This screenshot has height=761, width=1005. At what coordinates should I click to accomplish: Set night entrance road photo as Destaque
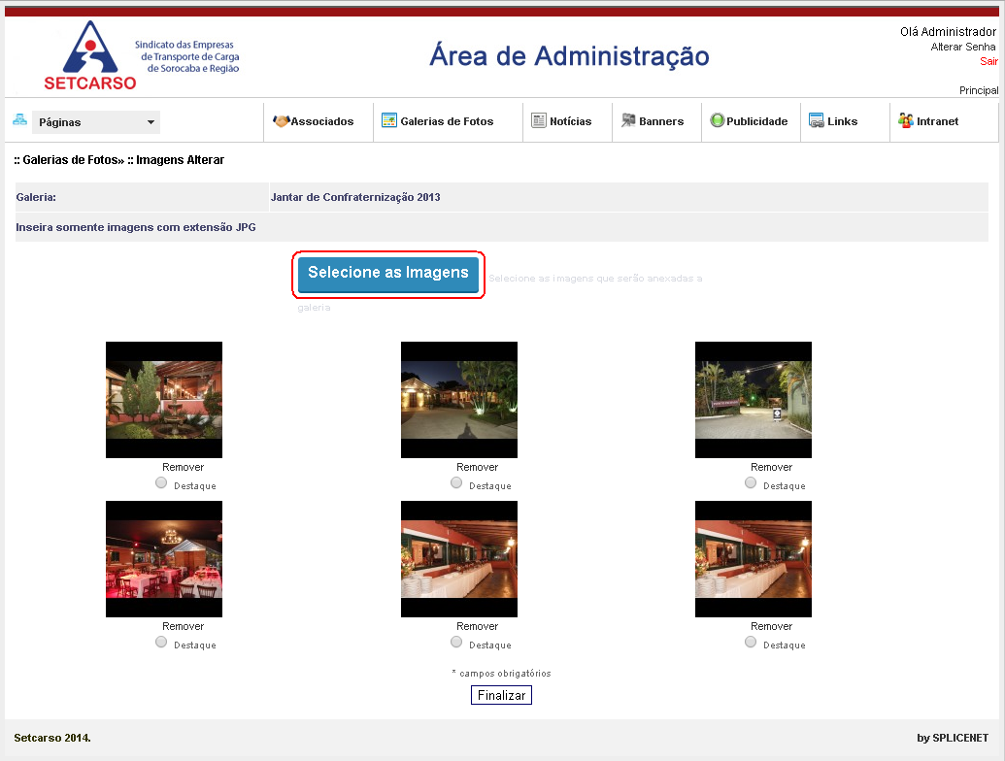pos(750,482)
